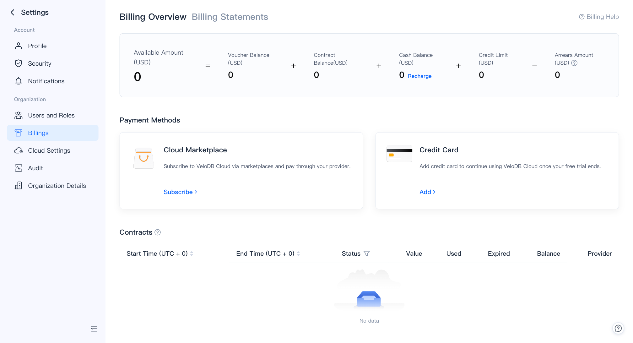Open the Status filter in Contracts table

pos(367,253)
